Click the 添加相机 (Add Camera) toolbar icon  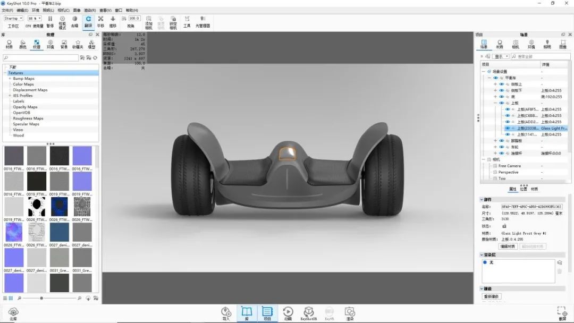[x=149, y=21]
